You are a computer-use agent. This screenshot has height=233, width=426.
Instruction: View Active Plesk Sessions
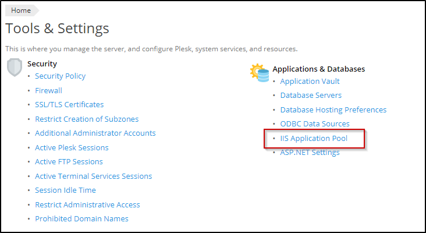(72, 147)
